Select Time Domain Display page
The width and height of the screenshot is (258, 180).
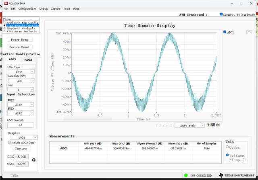[x=23, y=25]
